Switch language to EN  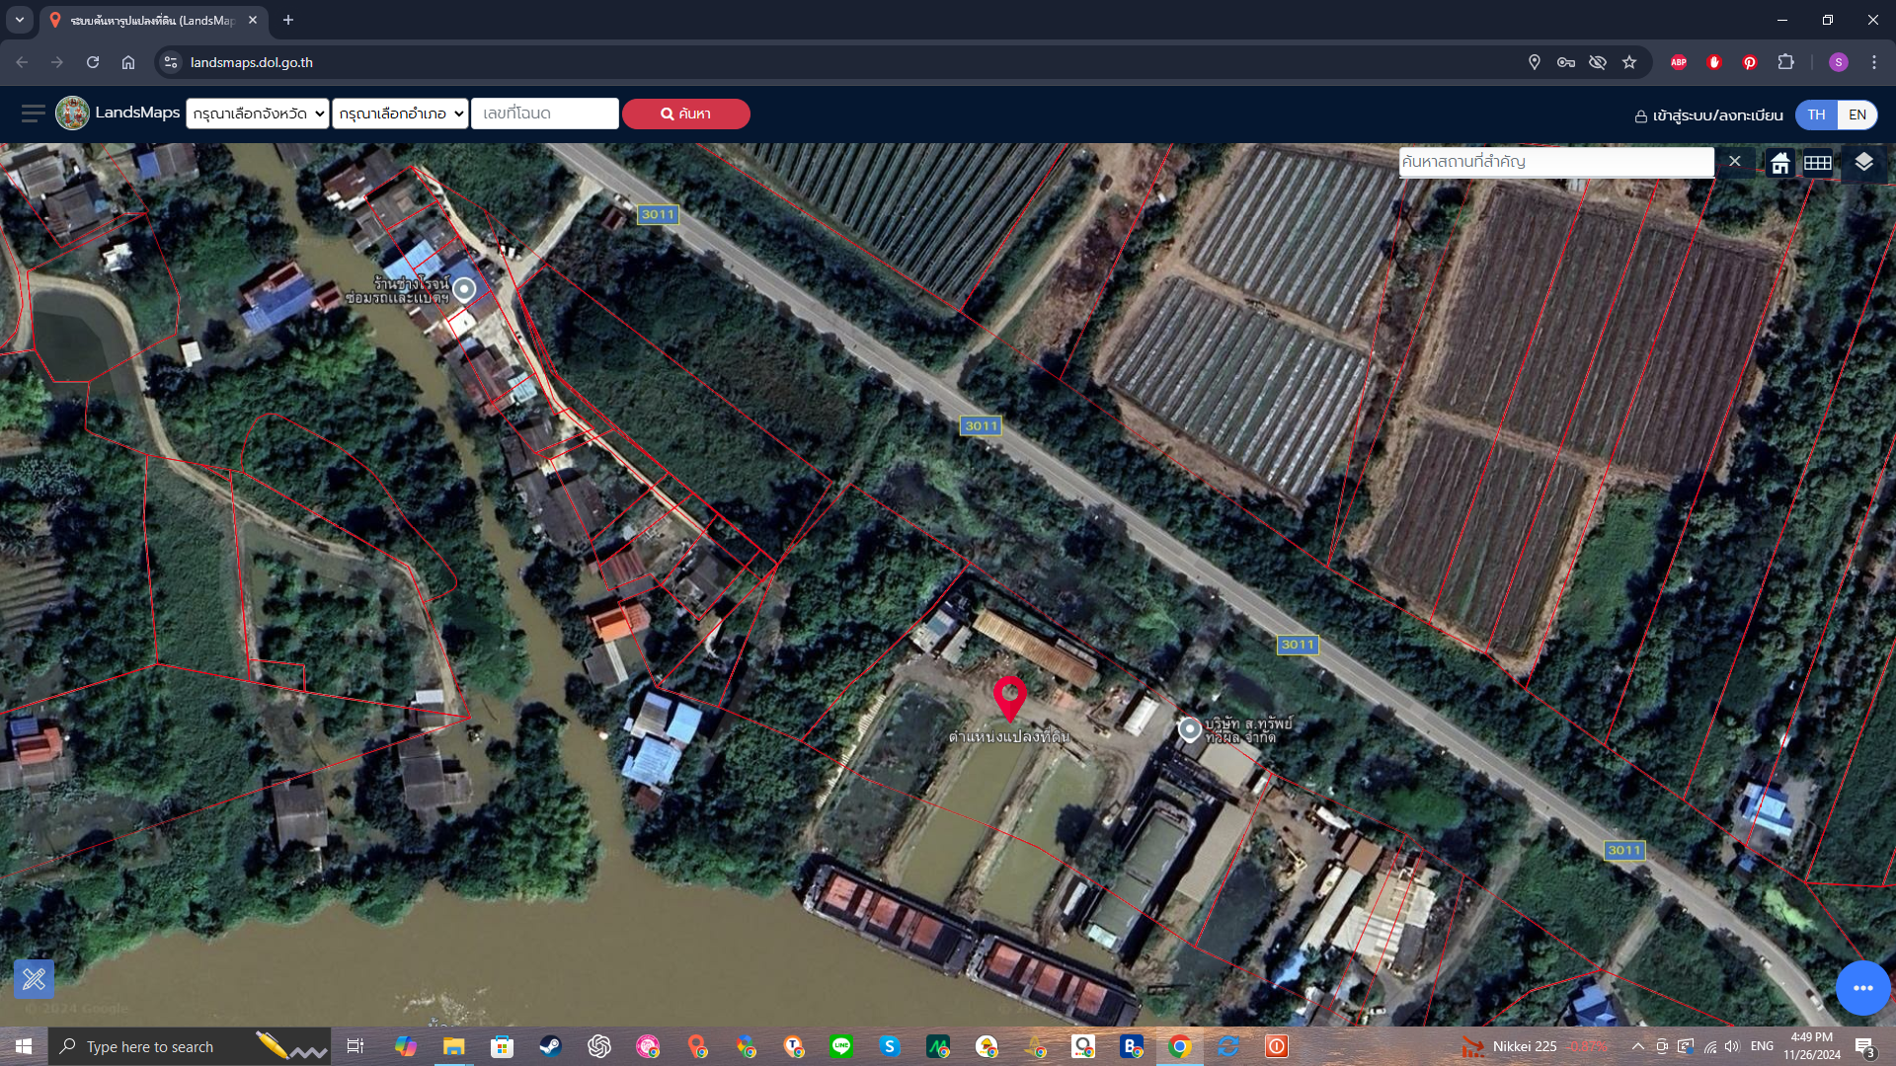coord(1857,114)
